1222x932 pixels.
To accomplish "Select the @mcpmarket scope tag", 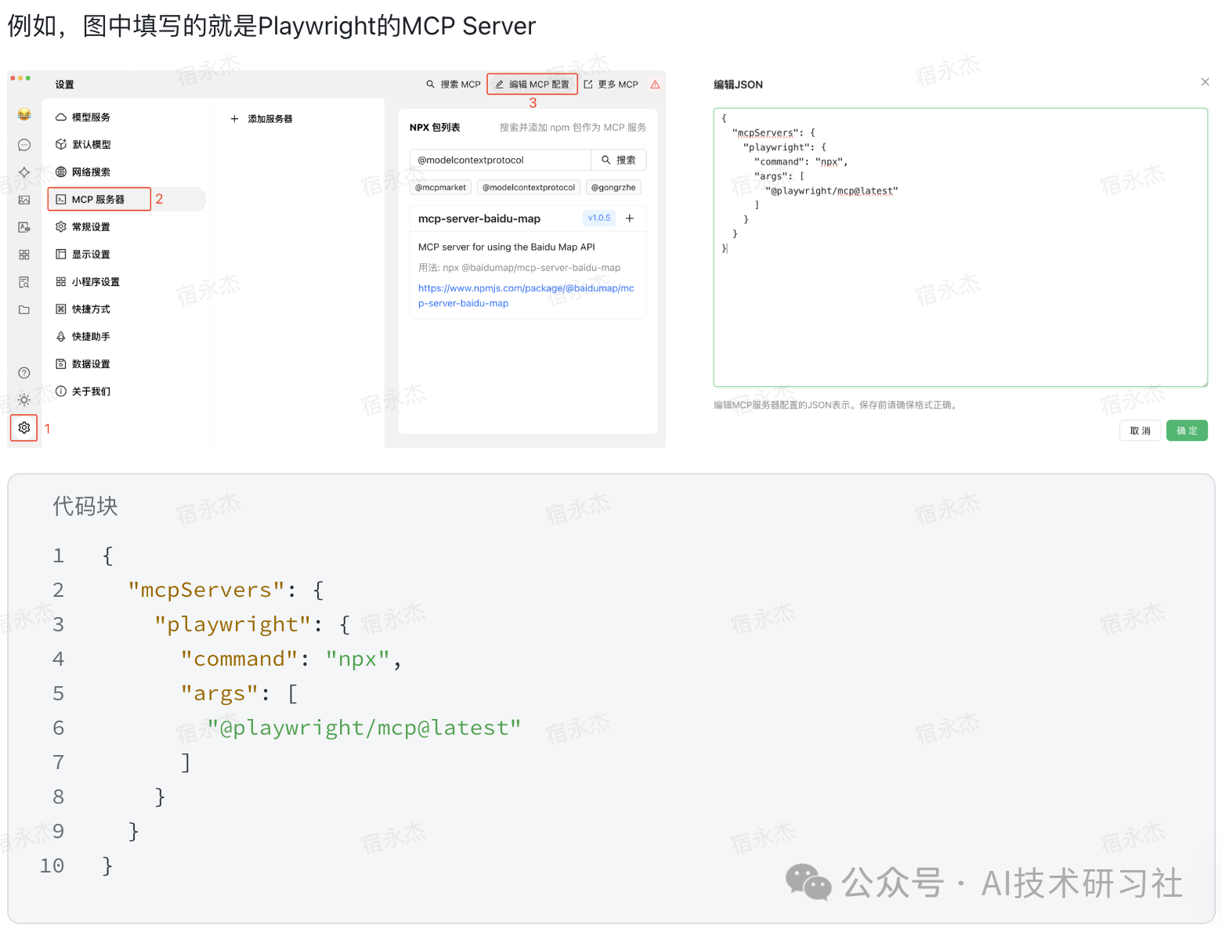I will [440, 187].
